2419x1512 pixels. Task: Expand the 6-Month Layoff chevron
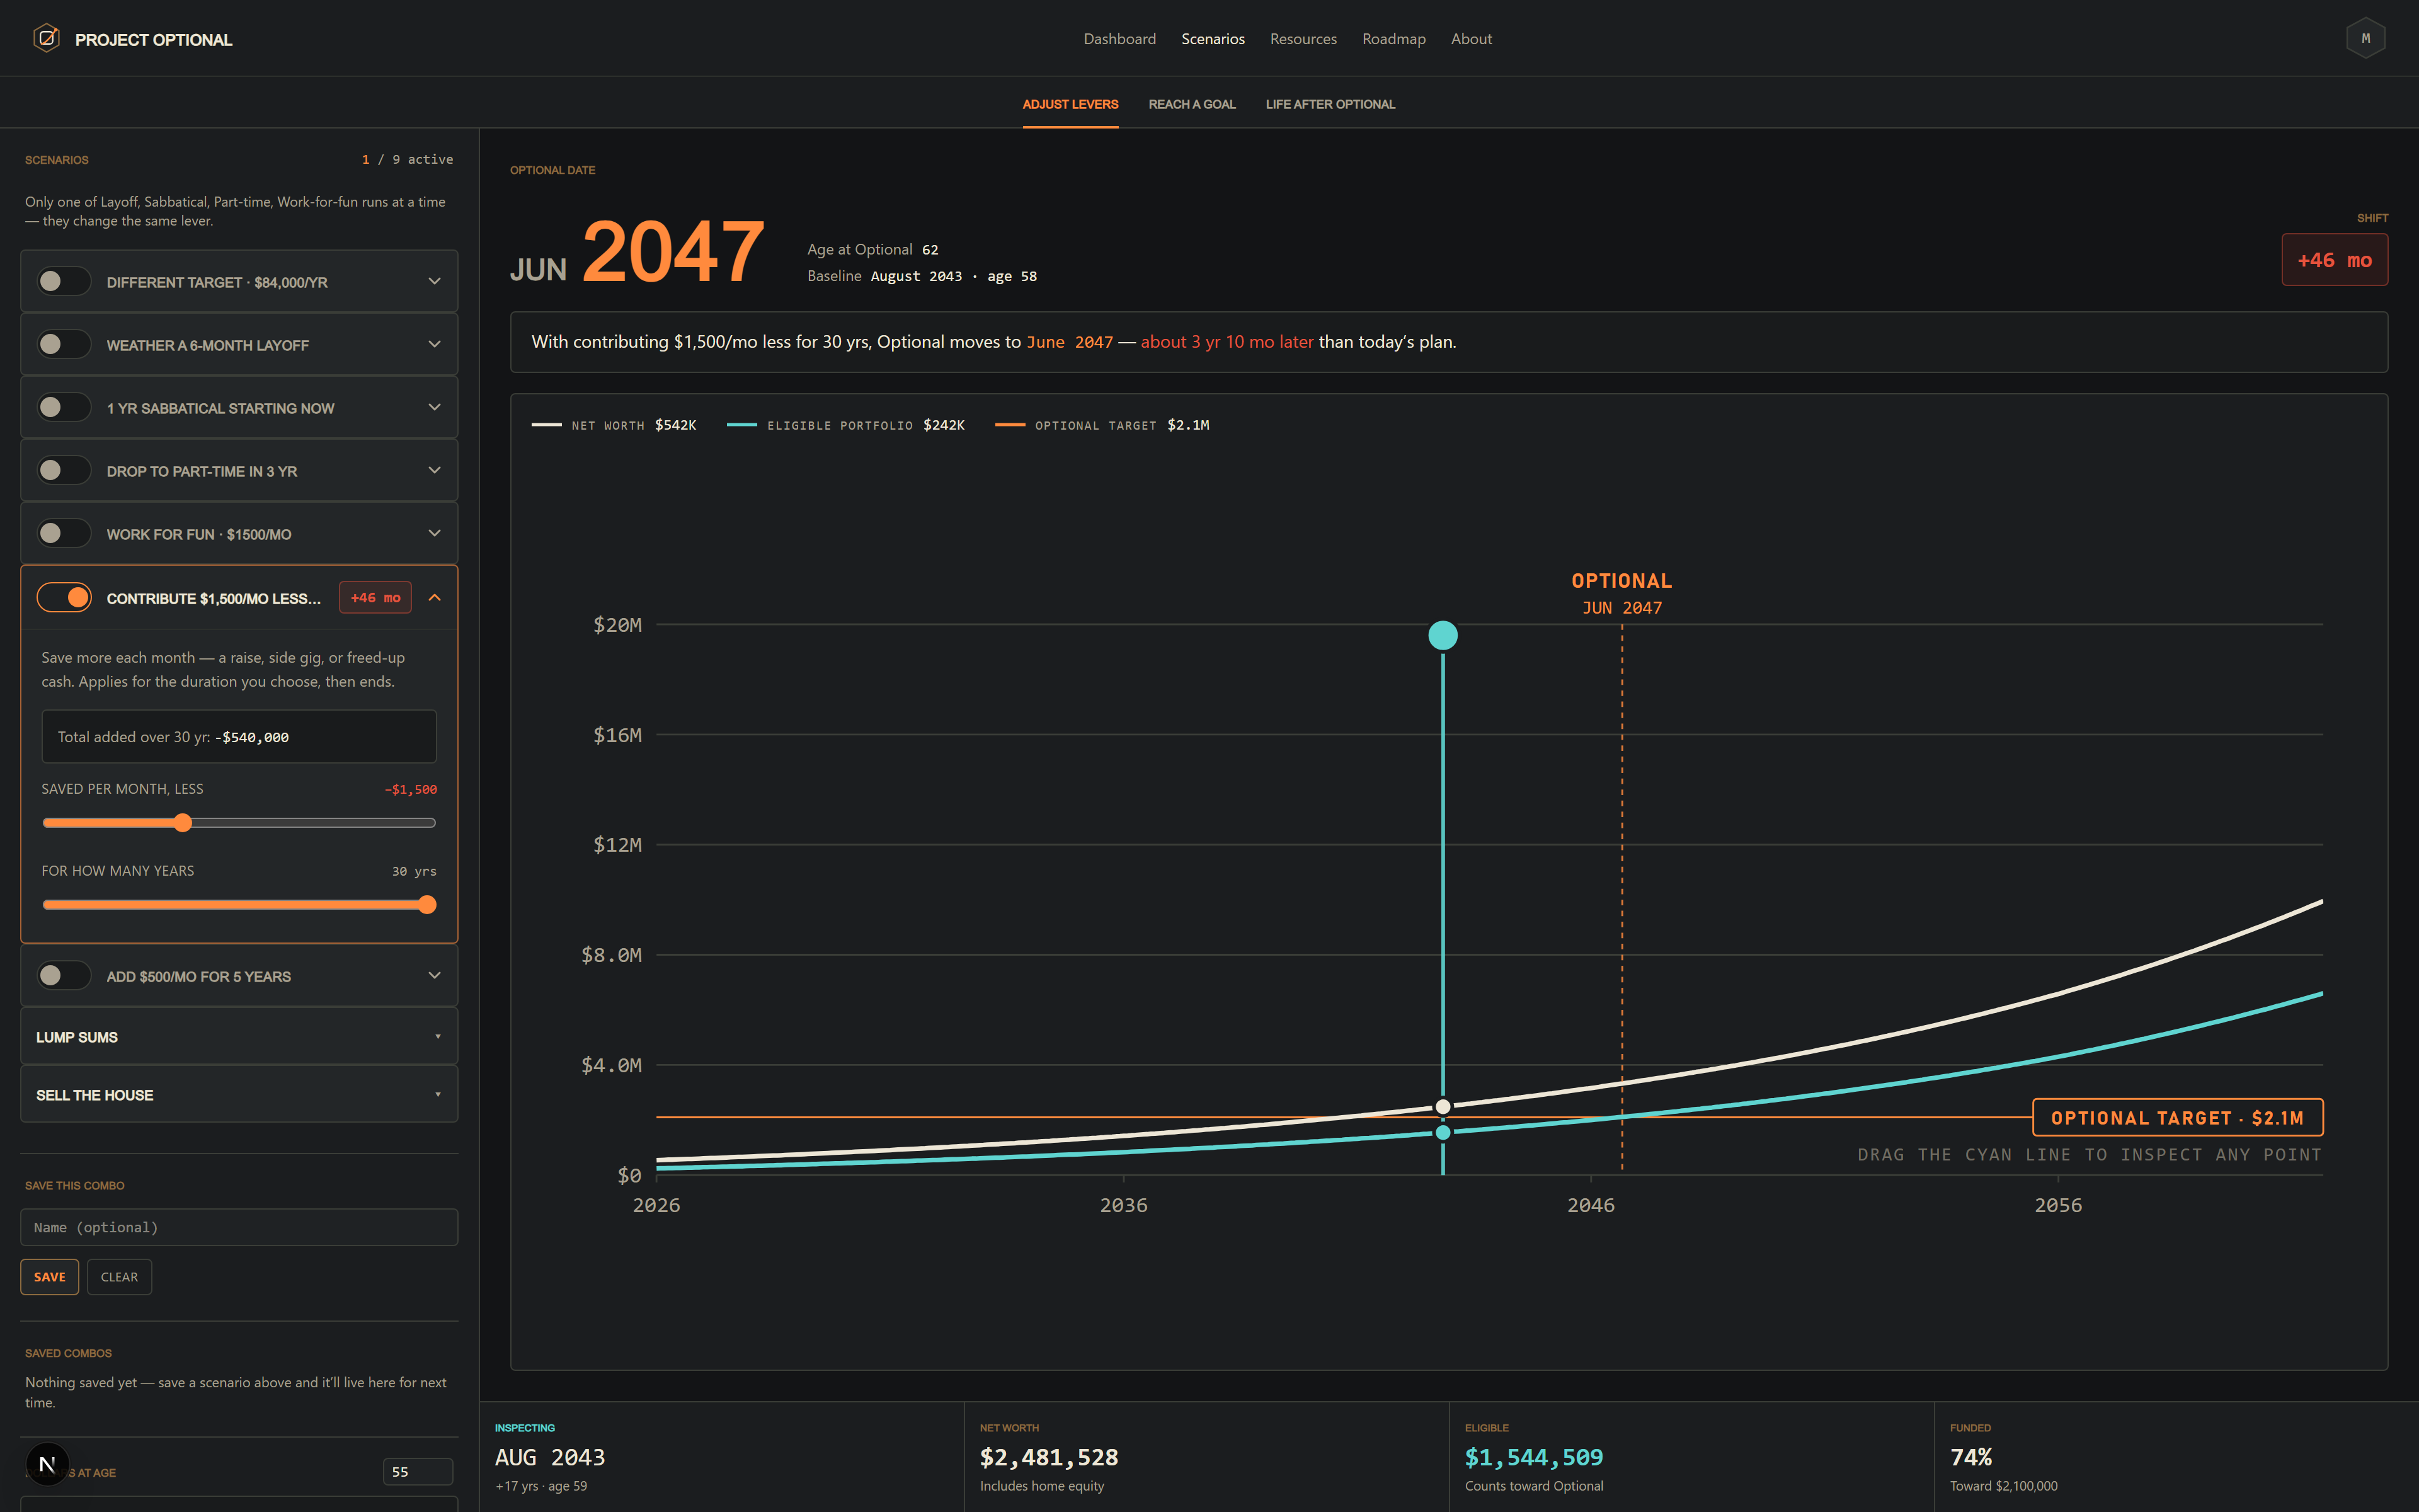point(435,345)
